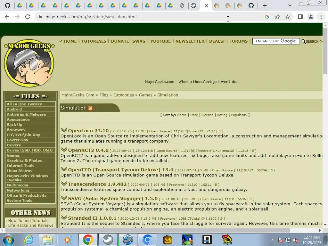328x246 pixels.
Task: Open File Explorer from taskbar
Action: click(x=47, y=240)
